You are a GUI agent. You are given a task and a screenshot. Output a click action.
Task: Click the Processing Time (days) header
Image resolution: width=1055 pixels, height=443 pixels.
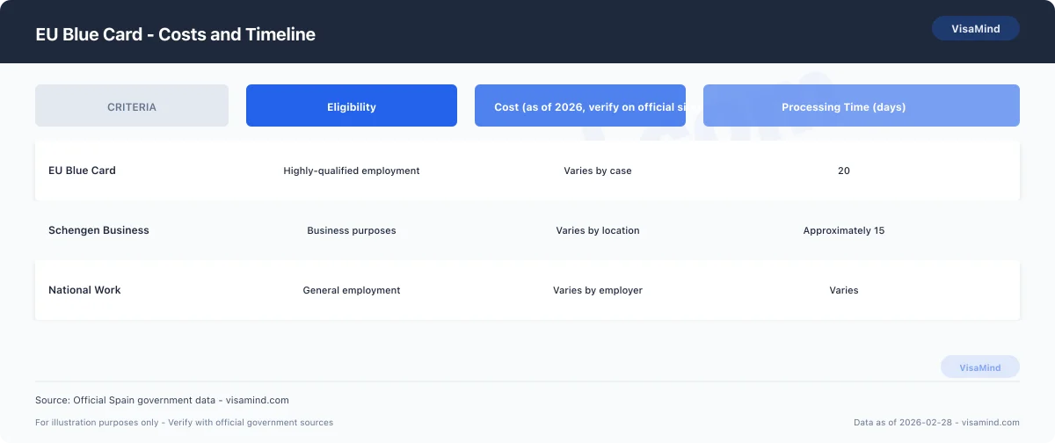[x=862, y=105]
